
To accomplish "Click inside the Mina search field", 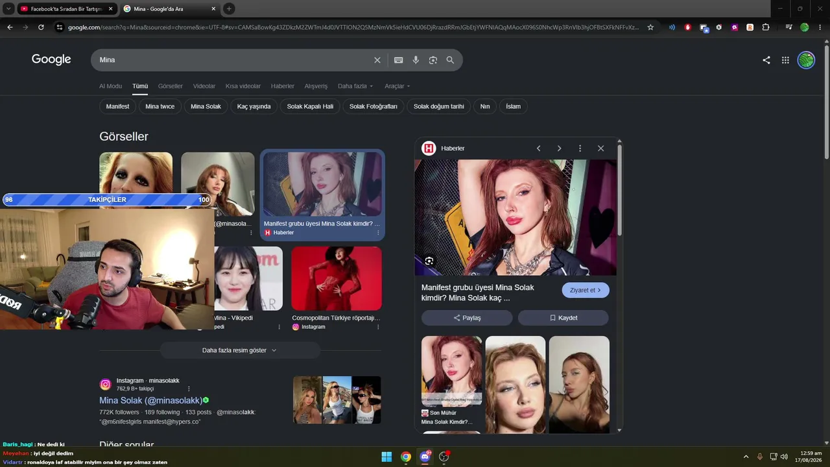I will [x=233, y=60].
